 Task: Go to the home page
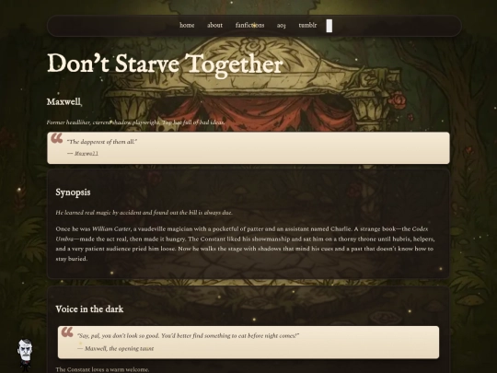[187, 25]
